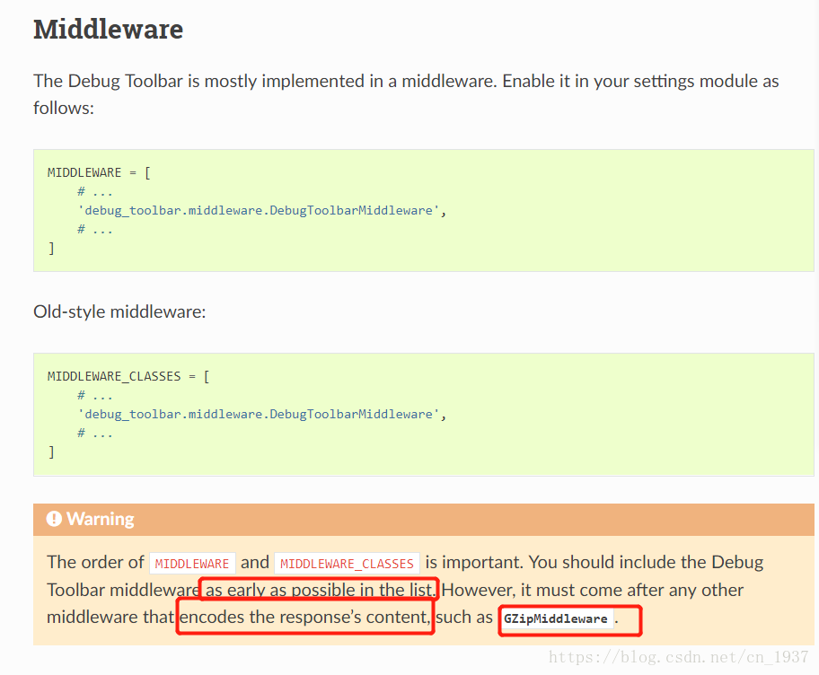Image resolution: width=819 pixels, height=675 pixels.
Task: Click the Warning admonition title
Action: coord(101,519)
